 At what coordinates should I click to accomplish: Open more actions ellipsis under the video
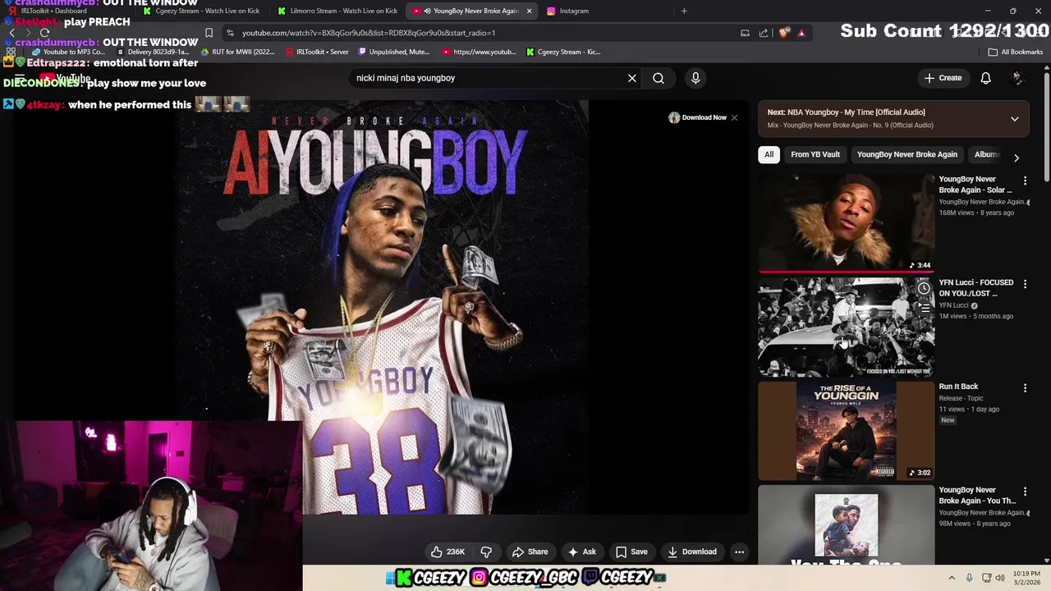(739, 552)
